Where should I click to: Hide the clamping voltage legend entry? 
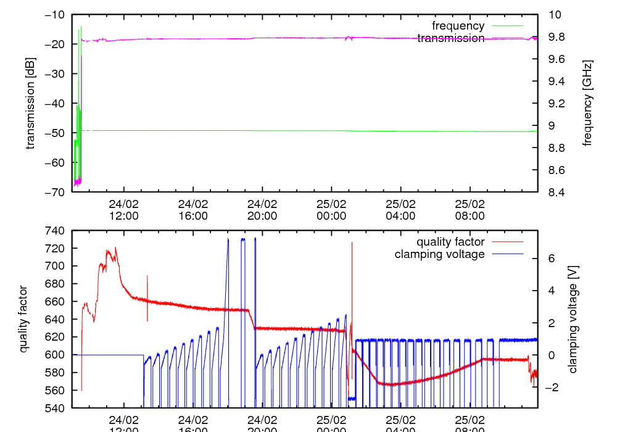pyautogui.click(x=439, y=254)
